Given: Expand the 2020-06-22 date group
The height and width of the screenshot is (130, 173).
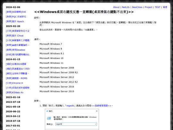Looking at the screenshot, I should (13, 111).
